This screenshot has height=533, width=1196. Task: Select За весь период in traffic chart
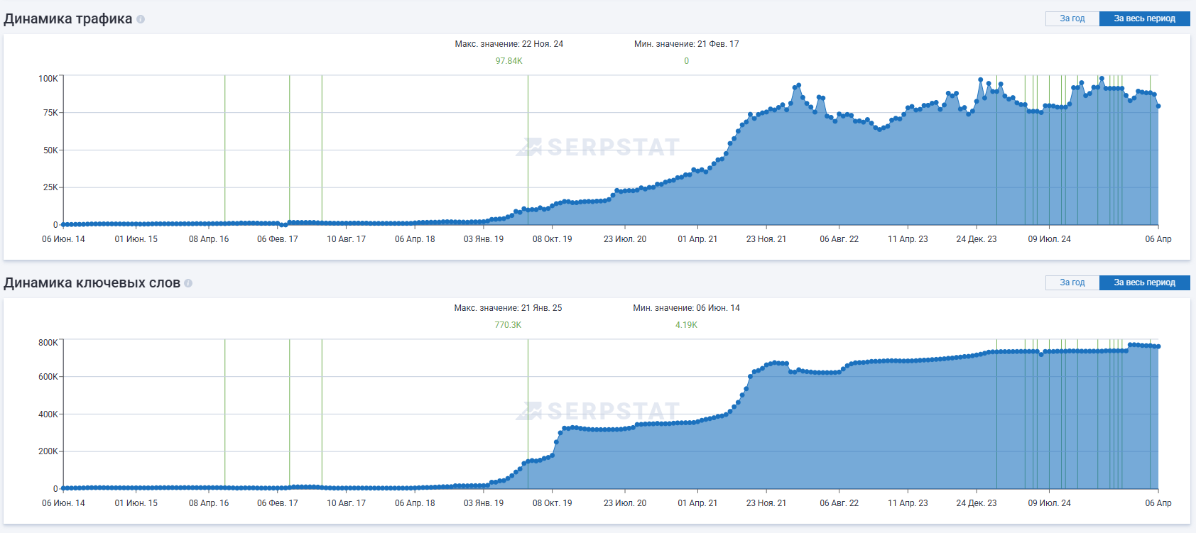(x=1144, y=18)
